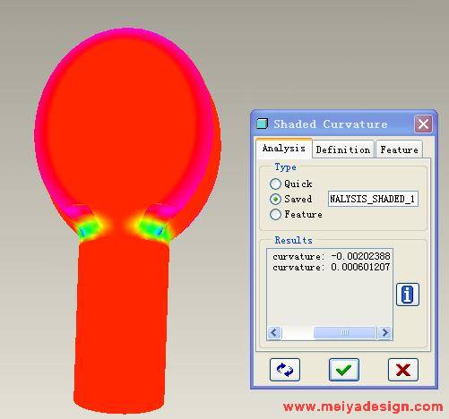Click the ANALYSIS_SHADED_1 name field

point(373,199)
